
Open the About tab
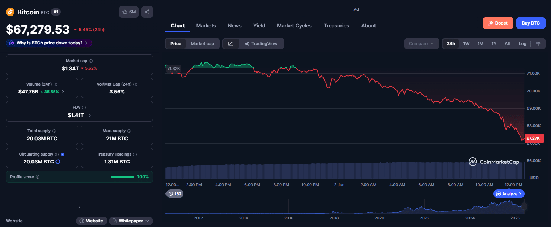pos(369,26)
